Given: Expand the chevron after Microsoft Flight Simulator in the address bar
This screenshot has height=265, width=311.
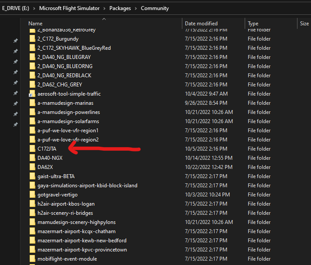Looking at the screenshot, I should 104,9.
